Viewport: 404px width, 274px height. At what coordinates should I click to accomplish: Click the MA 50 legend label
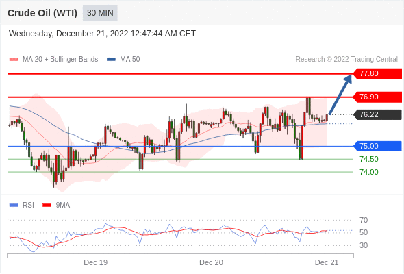pyautogui.click(x=130, y=60)
